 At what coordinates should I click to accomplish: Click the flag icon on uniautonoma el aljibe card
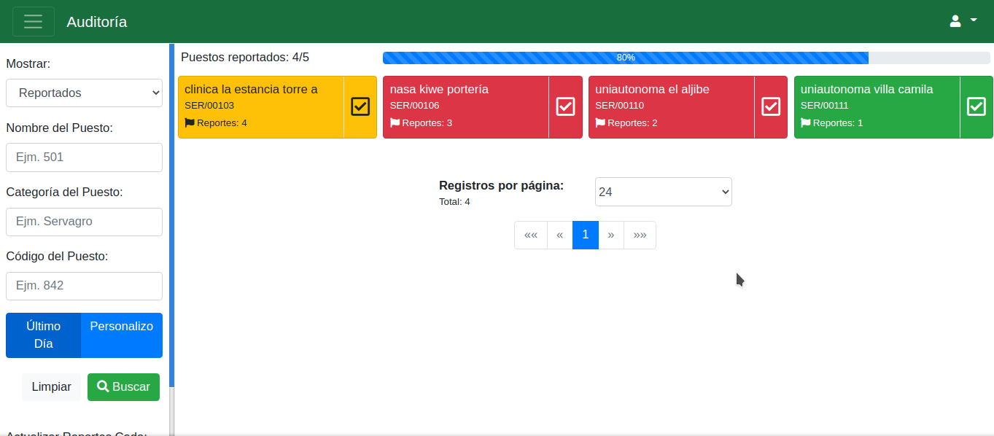click(x=600, y=122)
